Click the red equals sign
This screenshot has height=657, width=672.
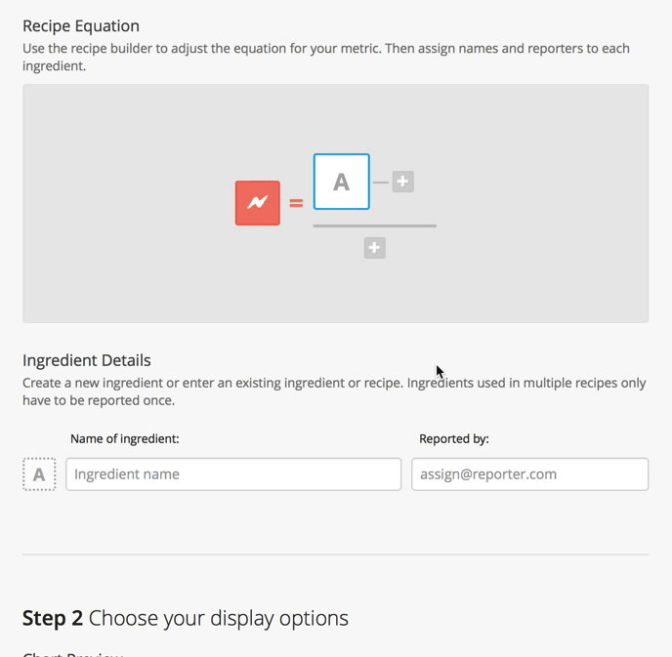point(296,204)
